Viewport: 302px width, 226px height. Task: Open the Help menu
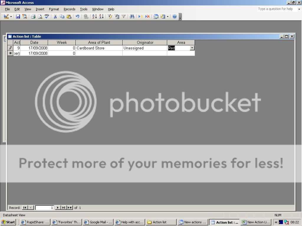[111, 9]
